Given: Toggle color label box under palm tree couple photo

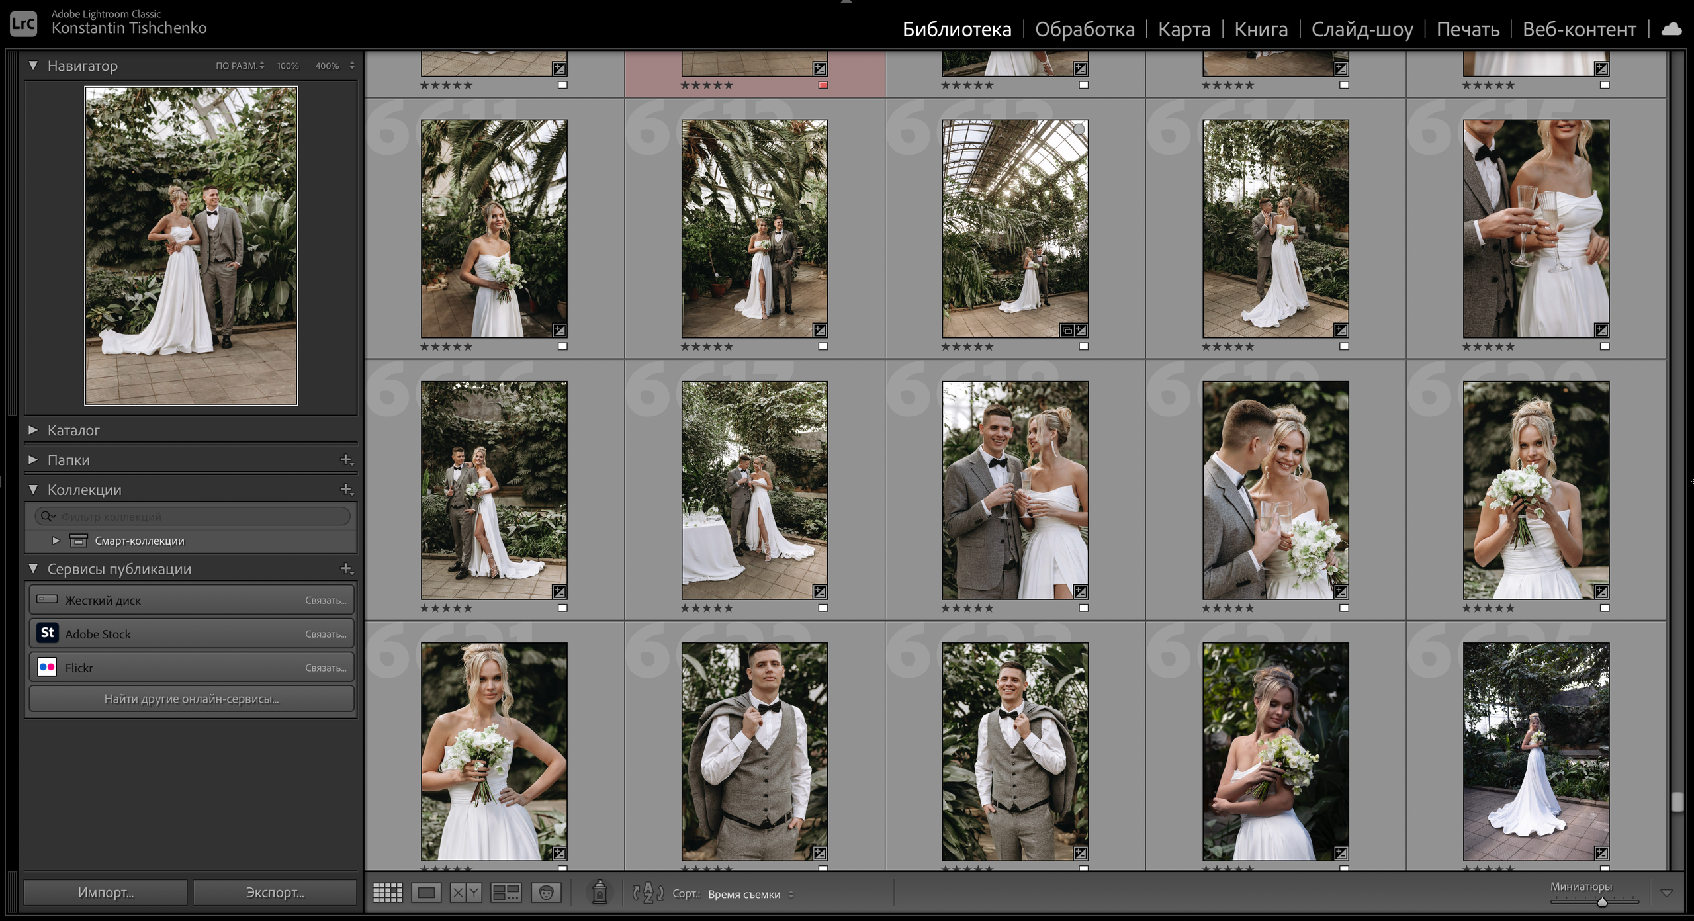Looking at the screenshot, I should coord(823,346).
